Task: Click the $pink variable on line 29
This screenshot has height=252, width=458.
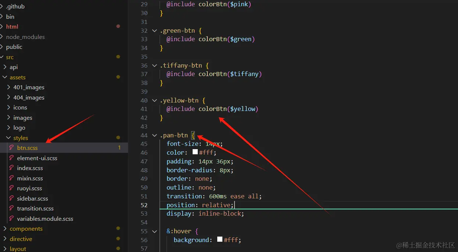Action: (x=239, y=4)
